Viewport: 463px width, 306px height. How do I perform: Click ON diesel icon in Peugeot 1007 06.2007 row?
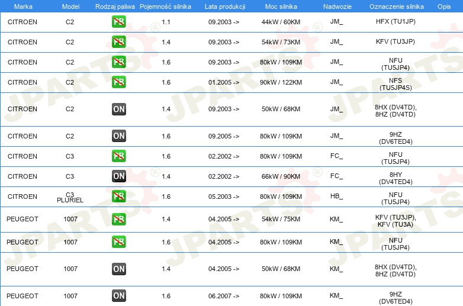118,296
